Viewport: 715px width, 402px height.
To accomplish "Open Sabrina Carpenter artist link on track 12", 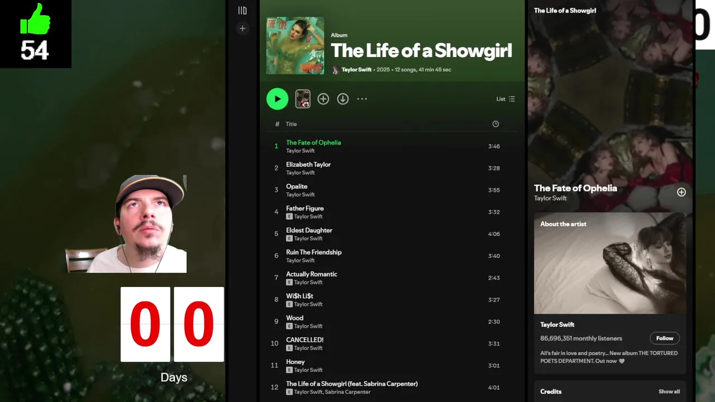I will (x=347, y=392).
